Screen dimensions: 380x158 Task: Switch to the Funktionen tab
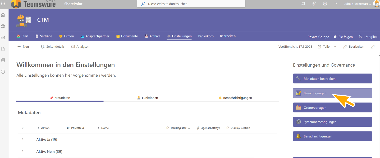(147, 98)
